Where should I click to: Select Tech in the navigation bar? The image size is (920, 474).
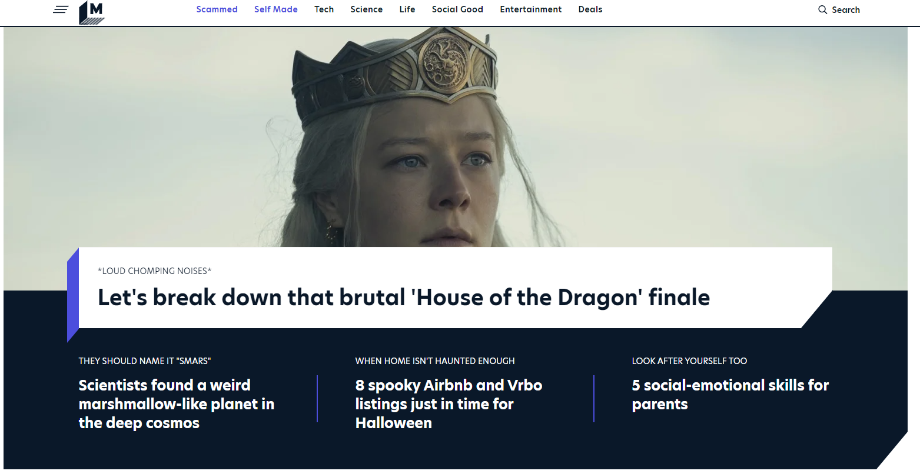coord(324,9)
